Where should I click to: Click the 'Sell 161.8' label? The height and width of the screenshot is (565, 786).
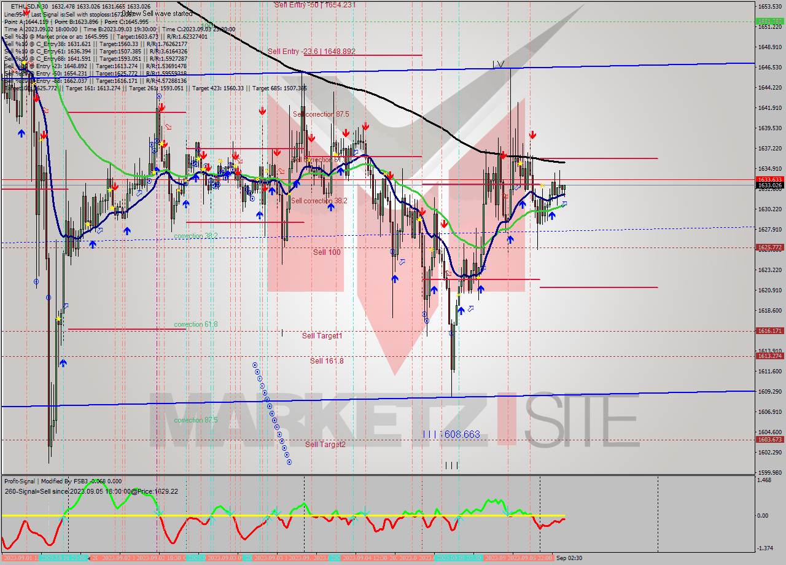pos(327,361)
